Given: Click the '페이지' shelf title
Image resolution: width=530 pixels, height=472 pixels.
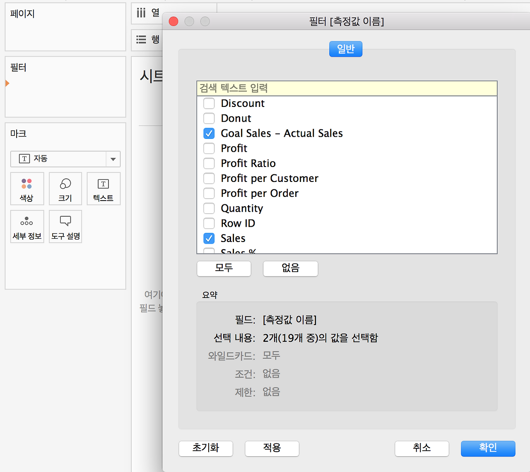Looking at the screenshot, I should (x=22, y=14).
